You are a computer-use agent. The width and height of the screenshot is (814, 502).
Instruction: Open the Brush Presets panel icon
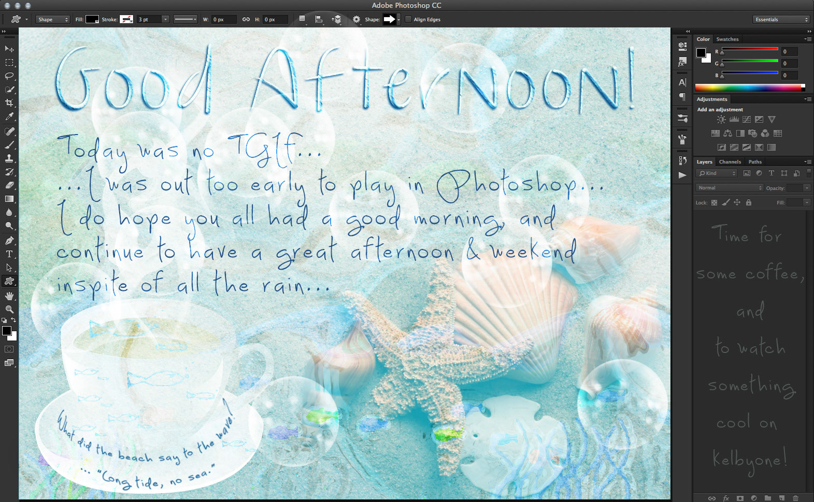[682, 119]
